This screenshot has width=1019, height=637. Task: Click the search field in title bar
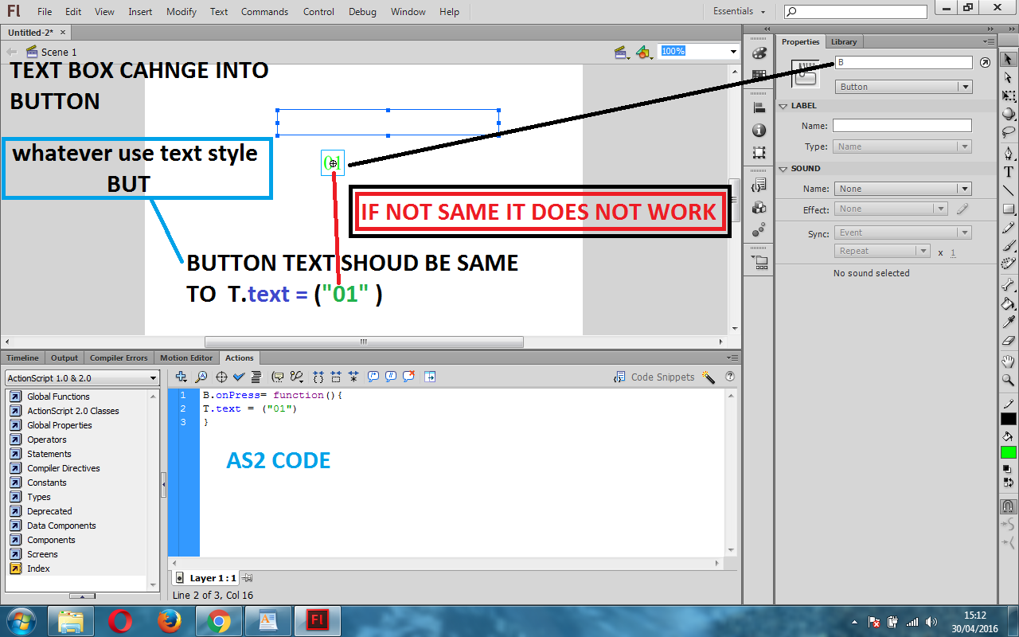coord(856,11)
